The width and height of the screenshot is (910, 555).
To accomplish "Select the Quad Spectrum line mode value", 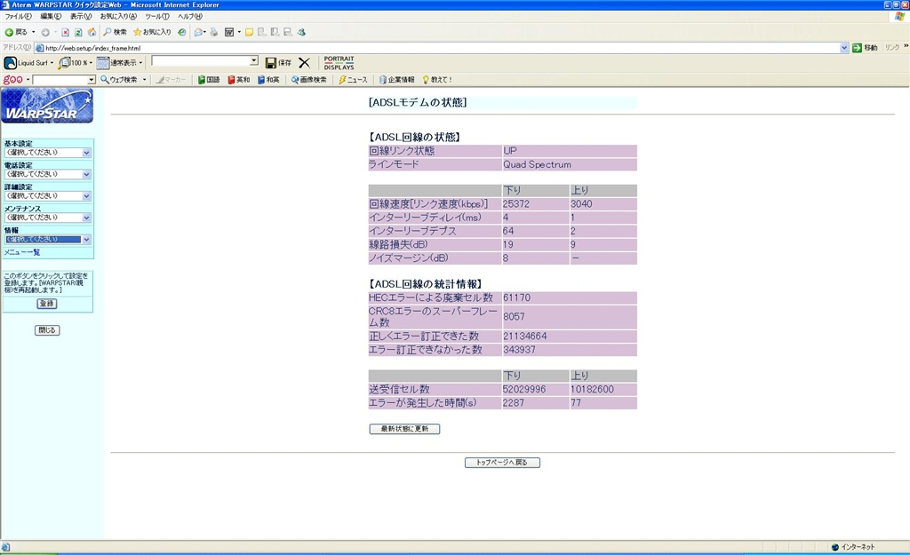I will tap(537, 164).
